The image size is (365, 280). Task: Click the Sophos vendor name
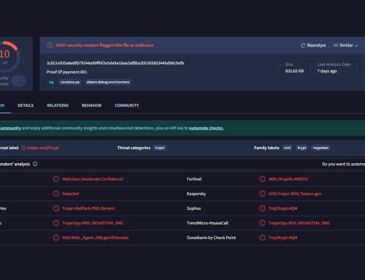(x=193, y=208)
